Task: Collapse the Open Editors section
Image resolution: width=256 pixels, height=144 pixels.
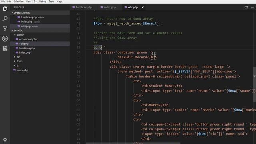Action: click(x=22, y=13)
